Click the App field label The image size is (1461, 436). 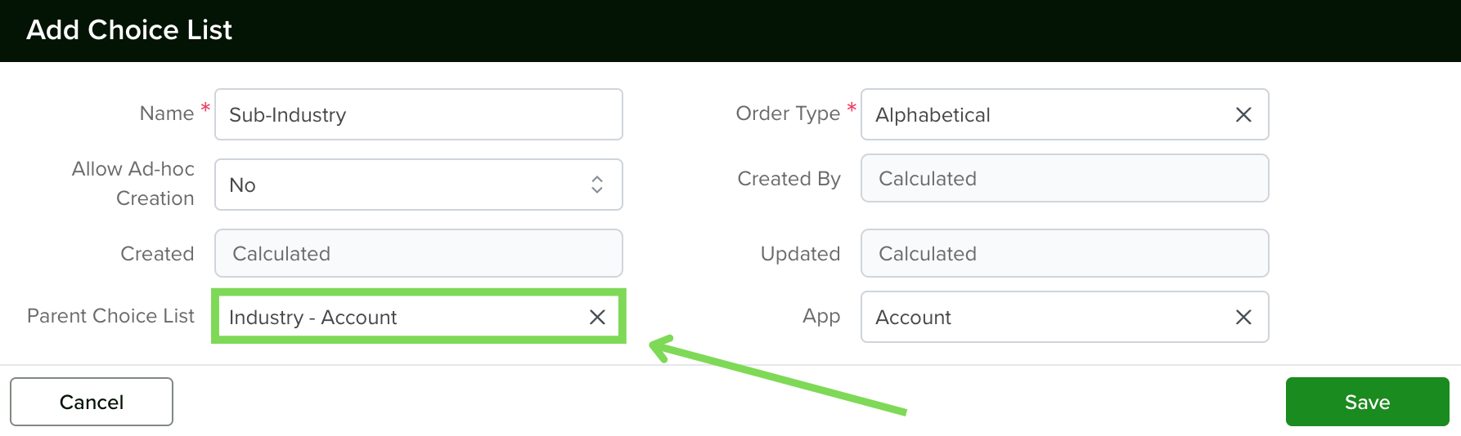(x=821, y=317)
